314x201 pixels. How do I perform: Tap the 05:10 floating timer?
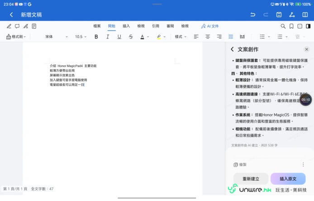[x=305, y=100]
